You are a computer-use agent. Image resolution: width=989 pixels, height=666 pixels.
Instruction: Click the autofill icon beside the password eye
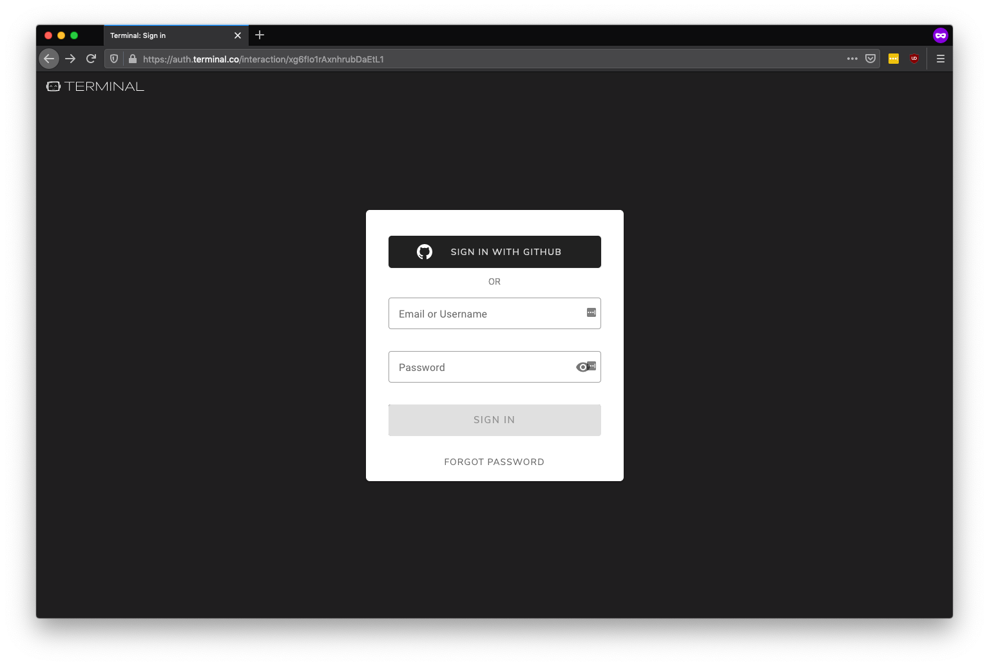(x=591, y=365)
